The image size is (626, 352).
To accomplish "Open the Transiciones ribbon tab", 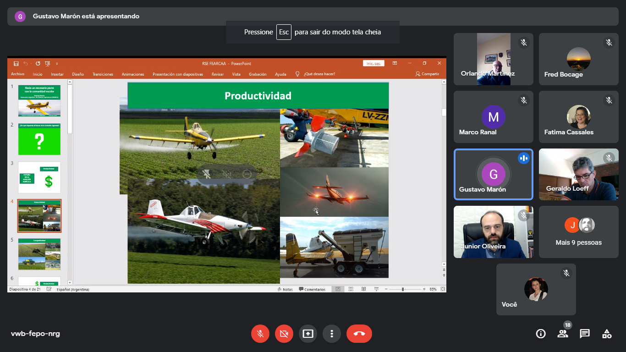I will [103, 74].
